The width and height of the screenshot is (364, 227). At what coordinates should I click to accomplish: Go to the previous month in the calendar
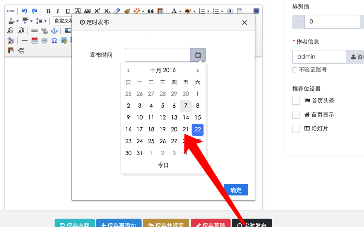(128, 70)
